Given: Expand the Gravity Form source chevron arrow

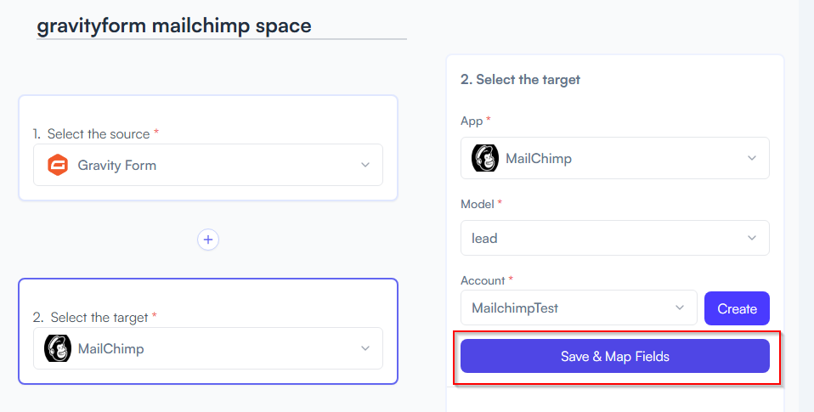Looking at the screenshot, I should tap(365, 165).
